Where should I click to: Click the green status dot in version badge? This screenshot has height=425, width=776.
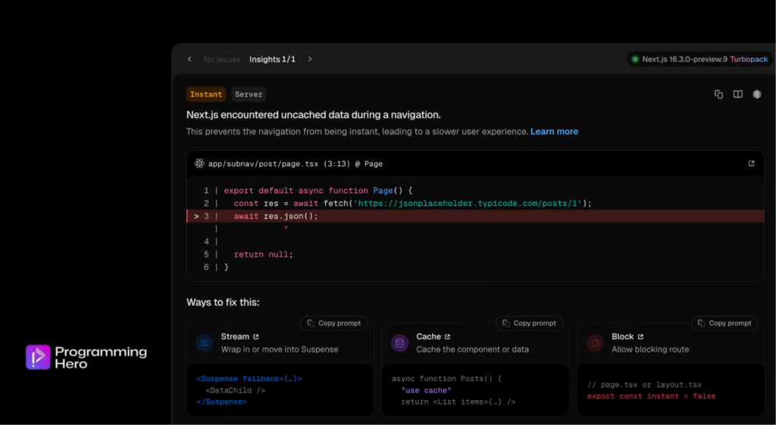click(x=635, y=59)
